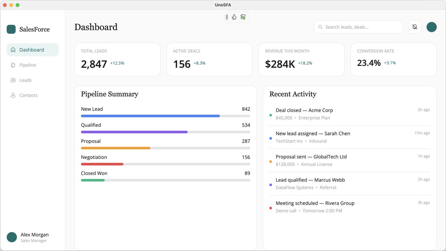Click the Dashboard page title

pos(96,27)
